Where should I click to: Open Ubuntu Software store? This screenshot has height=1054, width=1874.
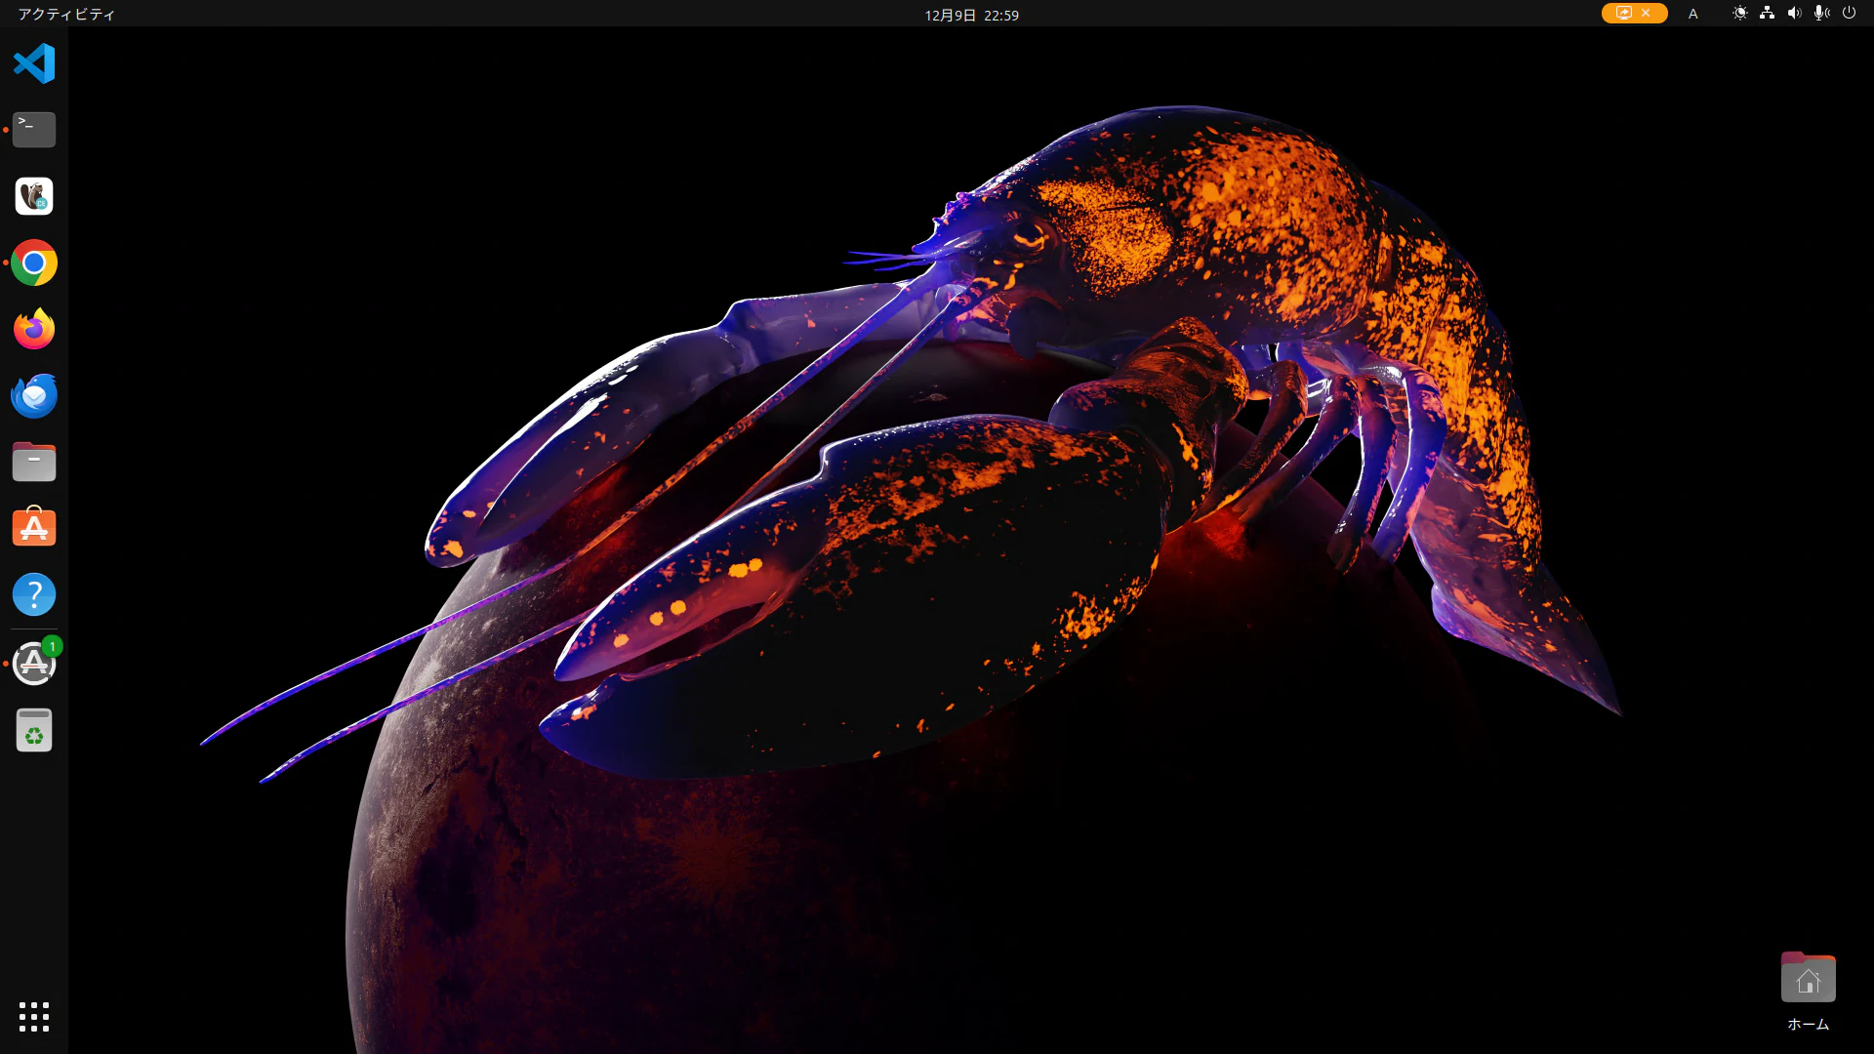pos(34,528)
